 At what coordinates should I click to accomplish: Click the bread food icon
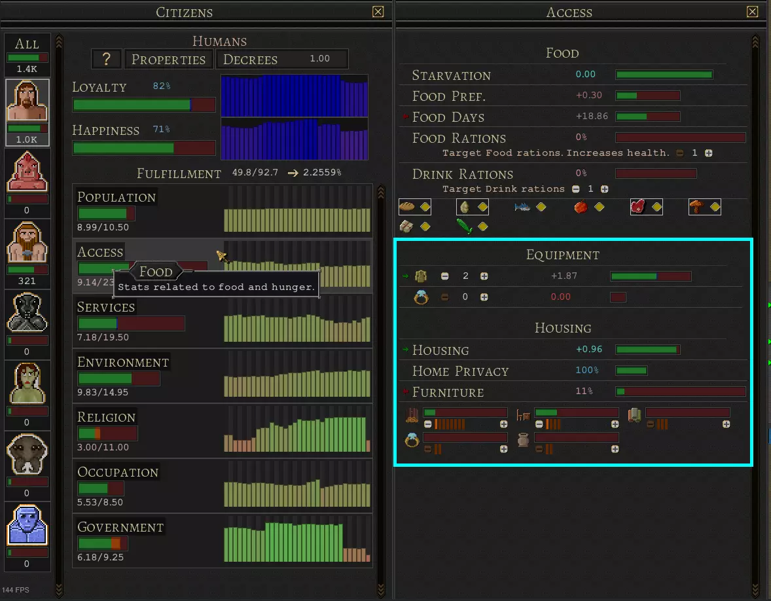tap(407, 208)
